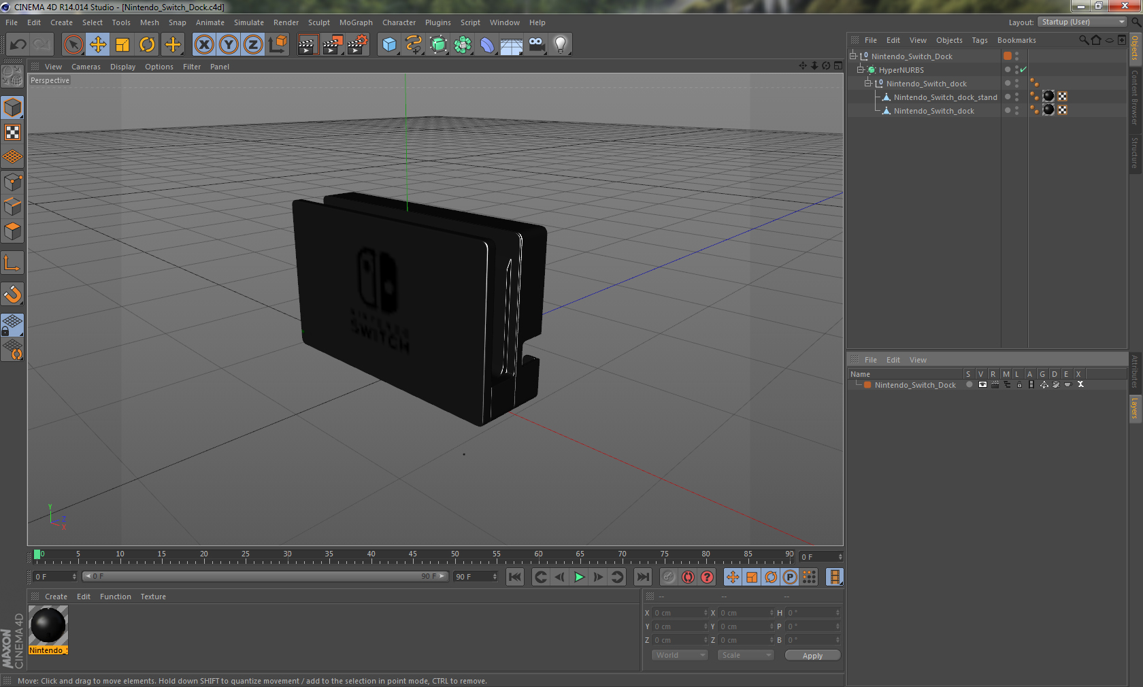This screenshot has width=1143, height=687.
Task: Open Edit Render Settings gear clapper icon
Action: coord(358,45)
